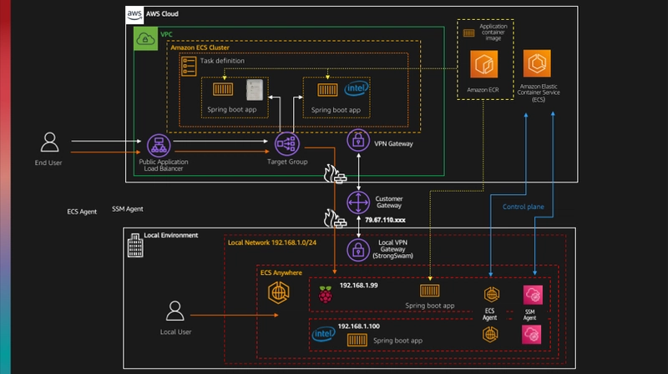
Task: Select the Local User person icon
Action: click(x=175, y=311)
